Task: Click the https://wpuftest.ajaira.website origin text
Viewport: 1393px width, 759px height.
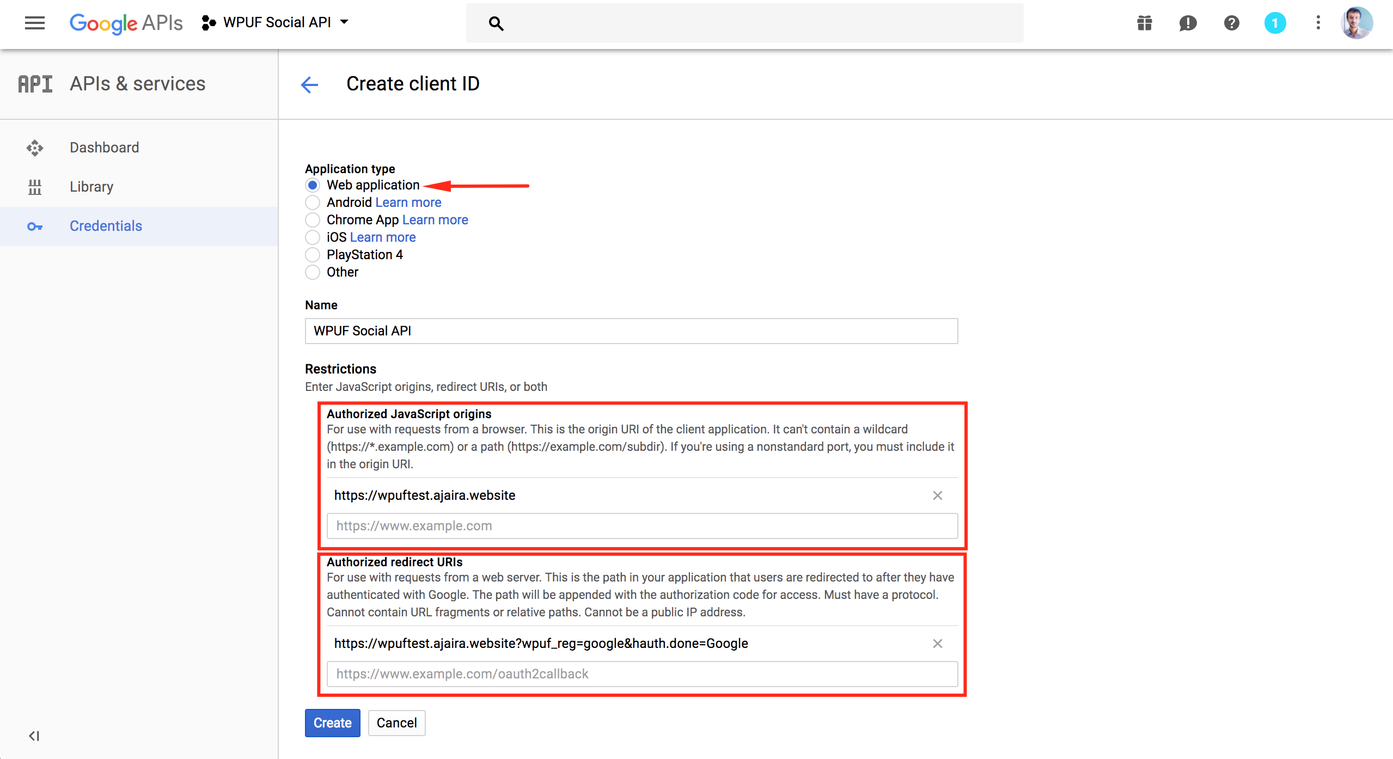Action: pyautogui.click(x=425, y=495)
